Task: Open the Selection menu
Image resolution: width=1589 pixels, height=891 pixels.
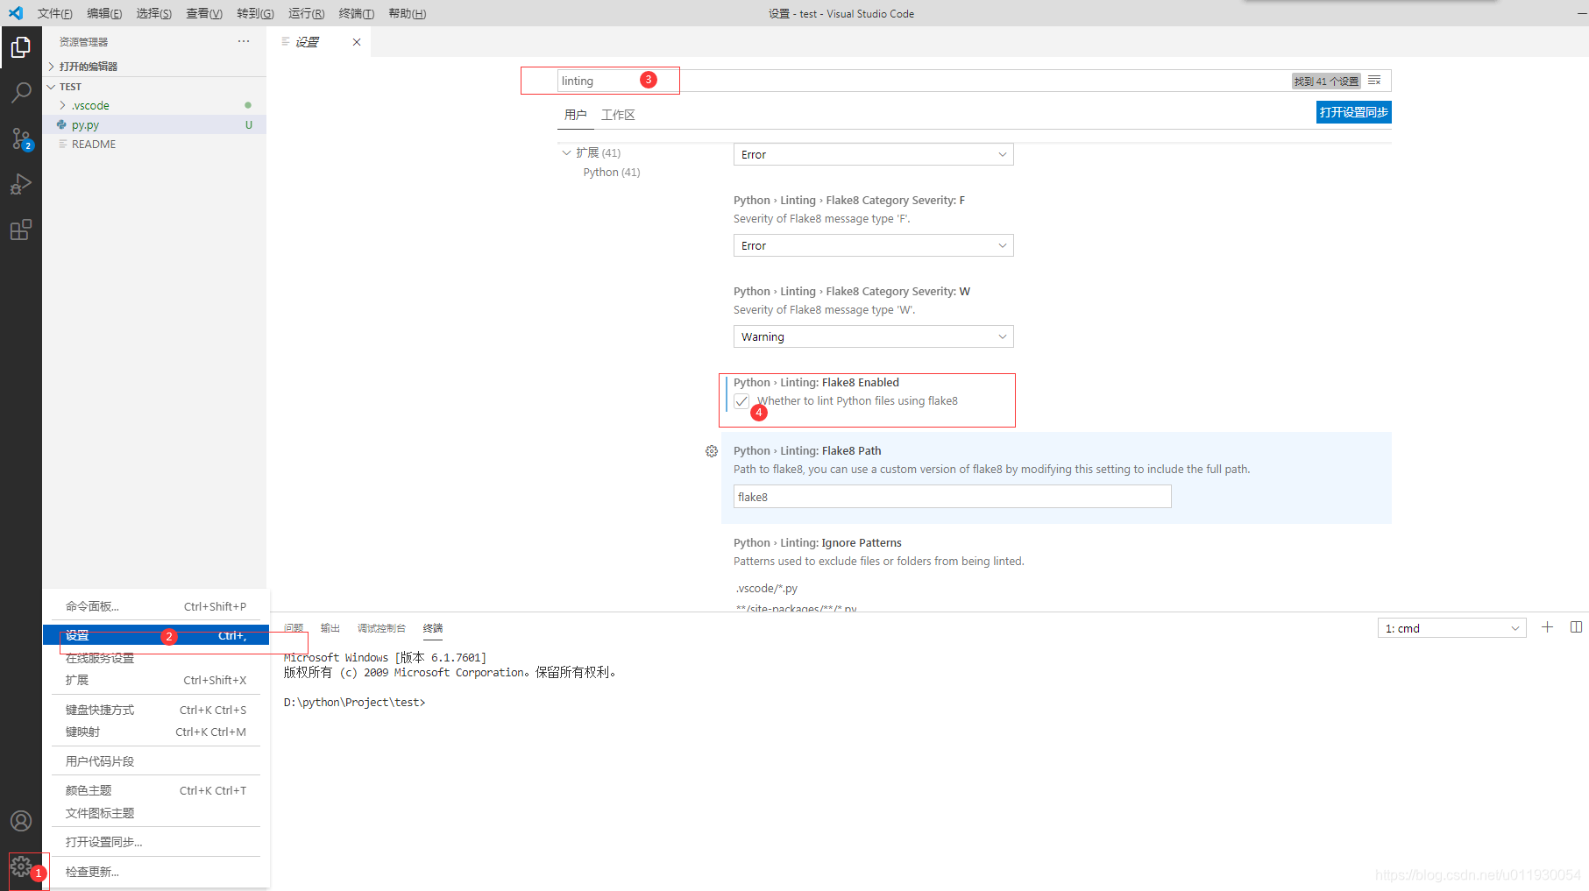Action: point(153,13)
